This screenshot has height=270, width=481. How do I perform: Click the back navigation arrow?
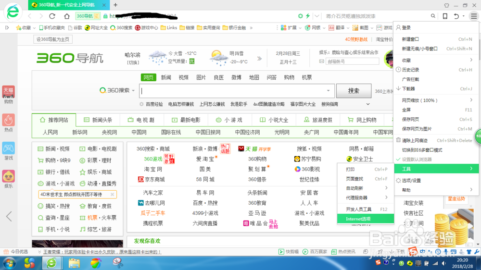tap(30, 16)
